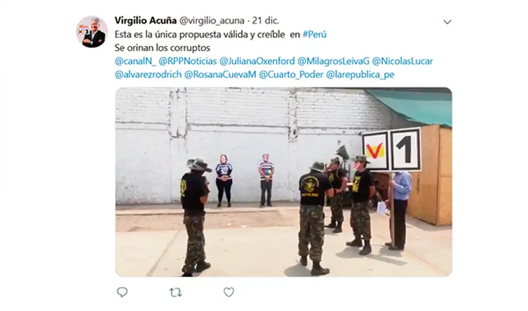Follow the @larepublica_pe mention
This screenshot has height=311, width=528.
tap(360, 74)
